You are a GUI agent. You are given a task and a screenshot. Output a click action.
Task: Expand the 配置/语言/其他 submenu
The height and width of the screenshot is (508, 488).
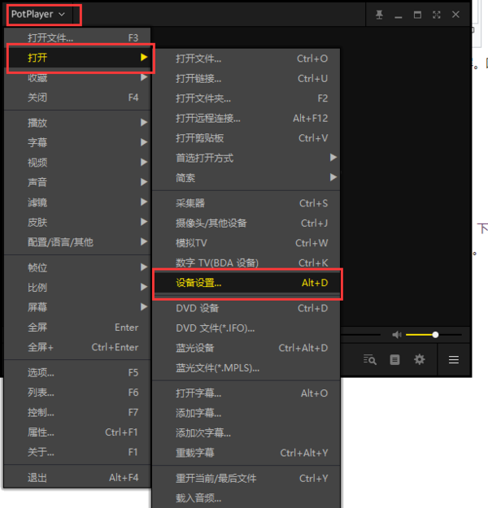pos(77,241)
